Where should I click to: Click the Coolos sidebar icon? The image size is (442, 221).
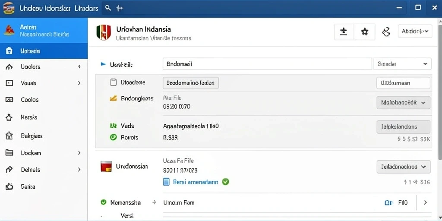pos(9,100)
